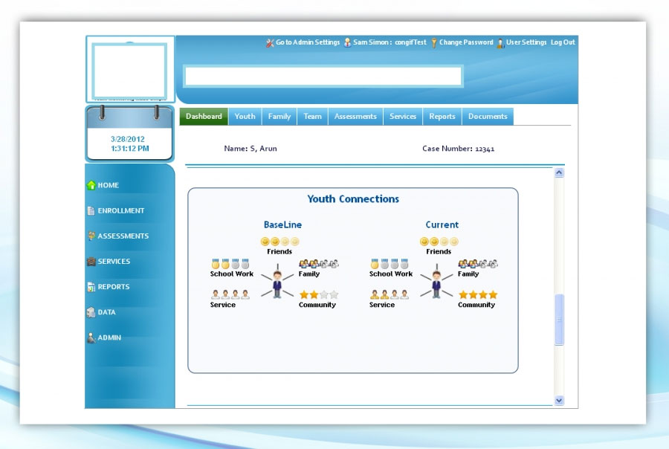The height and width of the screenshot is (449, 669).
Task: Select ASSESSMENTS in the sidebar menu
Action: click(123, 236)
